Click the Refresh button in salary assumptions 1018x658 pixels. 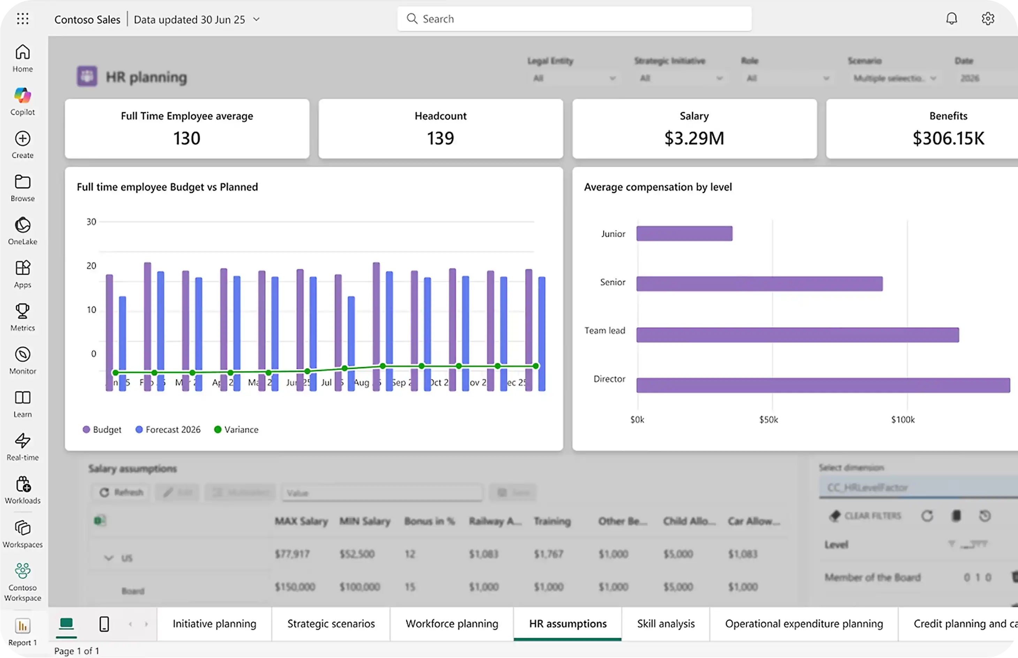[121, 493]
